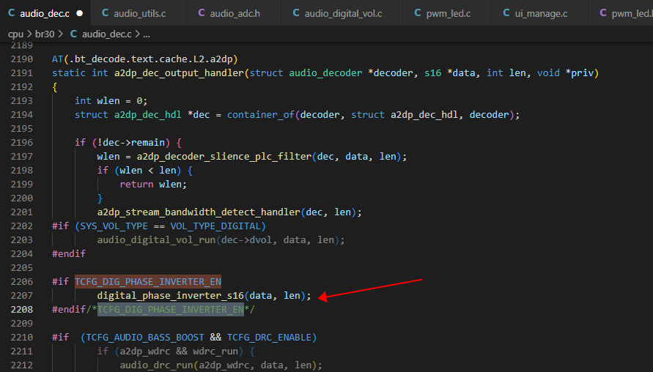Click 'audio_drc_run' call on line 2212

click(156, 365)
